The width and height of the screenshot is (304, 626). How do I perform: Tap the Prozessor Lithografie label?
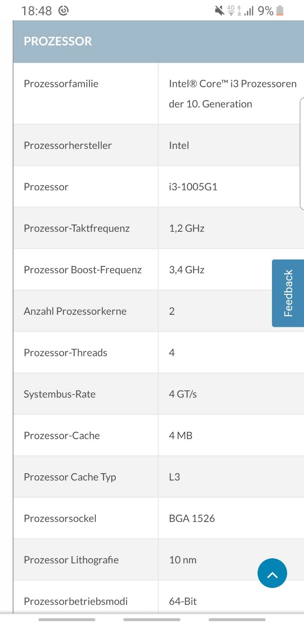coord(71,560)
